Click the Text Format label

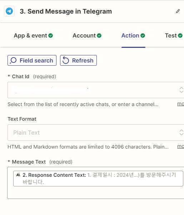[x=22, y=119]
